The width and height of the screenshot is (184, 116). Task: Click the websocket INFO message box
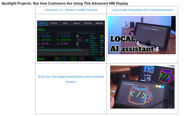(x=63, y=50)
